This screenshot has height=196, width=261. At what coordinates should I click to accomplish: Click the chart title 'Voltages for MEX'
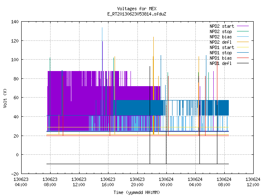[137, 9]
